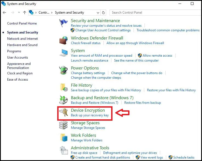Click the Work Folders blue cube icon
202x161 pixels.
[x=64, y=138]
